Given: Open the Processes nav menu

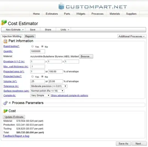Looking at the screenshot, I should [97, 14].
